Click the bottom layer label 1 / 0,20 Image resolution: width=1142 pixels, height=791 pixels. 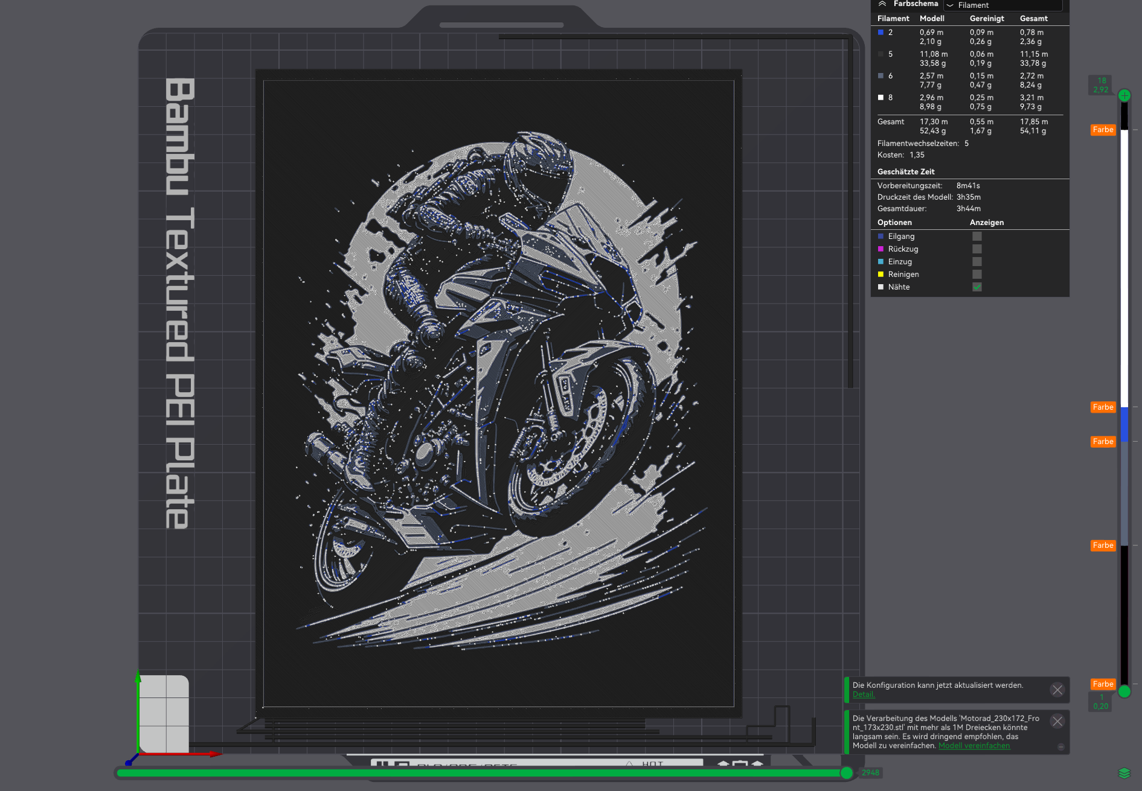pyautogui.click(x=1101, y=702)
